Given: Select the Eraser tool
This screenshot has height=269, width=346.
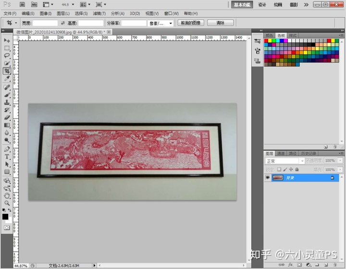Looking at the screenshot, I should (7, 117).
